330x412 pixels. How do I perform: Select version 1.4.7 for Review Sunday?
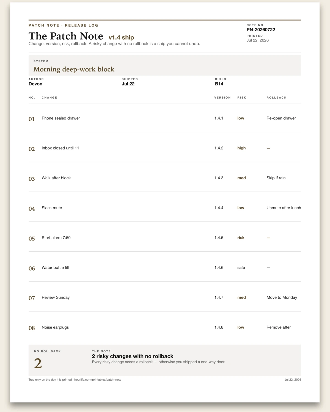[x=219, y=297]
